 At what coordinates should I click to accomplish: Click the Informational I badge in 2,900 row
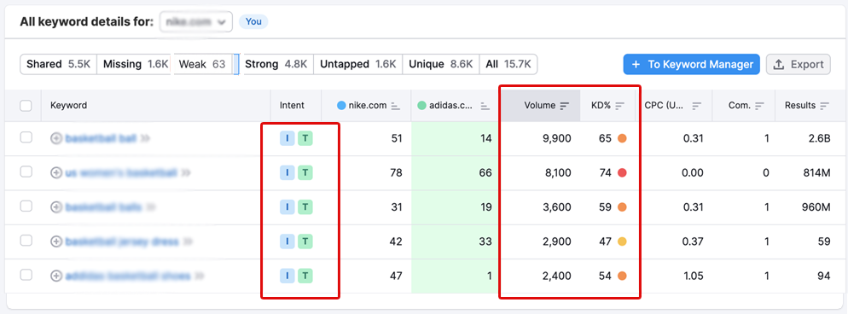click(x=288, y=241)
